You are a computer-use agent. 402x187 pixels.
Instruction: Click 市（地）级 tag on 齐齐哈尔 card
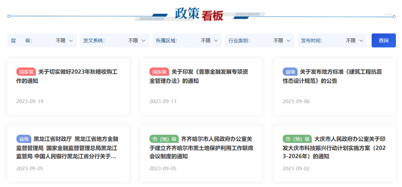[164, 139]
